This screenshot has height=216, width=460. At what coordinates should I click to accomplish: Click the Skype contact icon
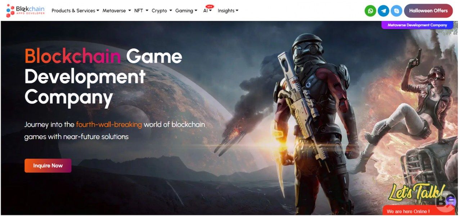396,11
